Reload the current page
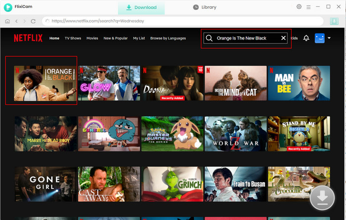Image resolution: width=346 pixels, height=220 pixels. [x=33, y=21]
